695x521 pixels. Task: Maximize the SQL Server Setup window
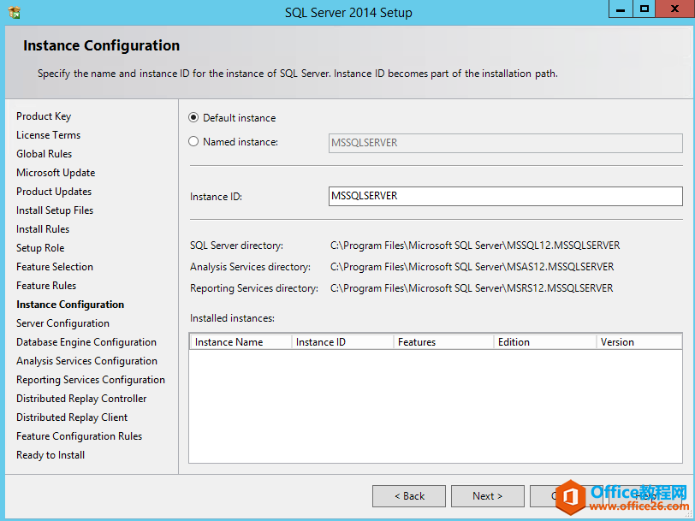(644, 9)
